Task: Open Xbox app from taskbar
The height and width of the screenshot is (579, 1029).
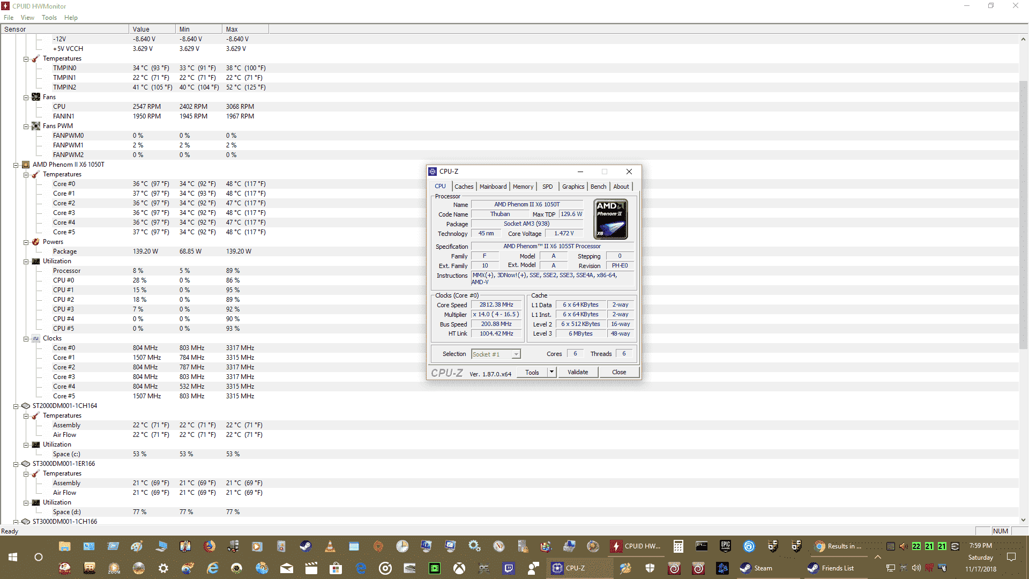Action: click(459, 568)
